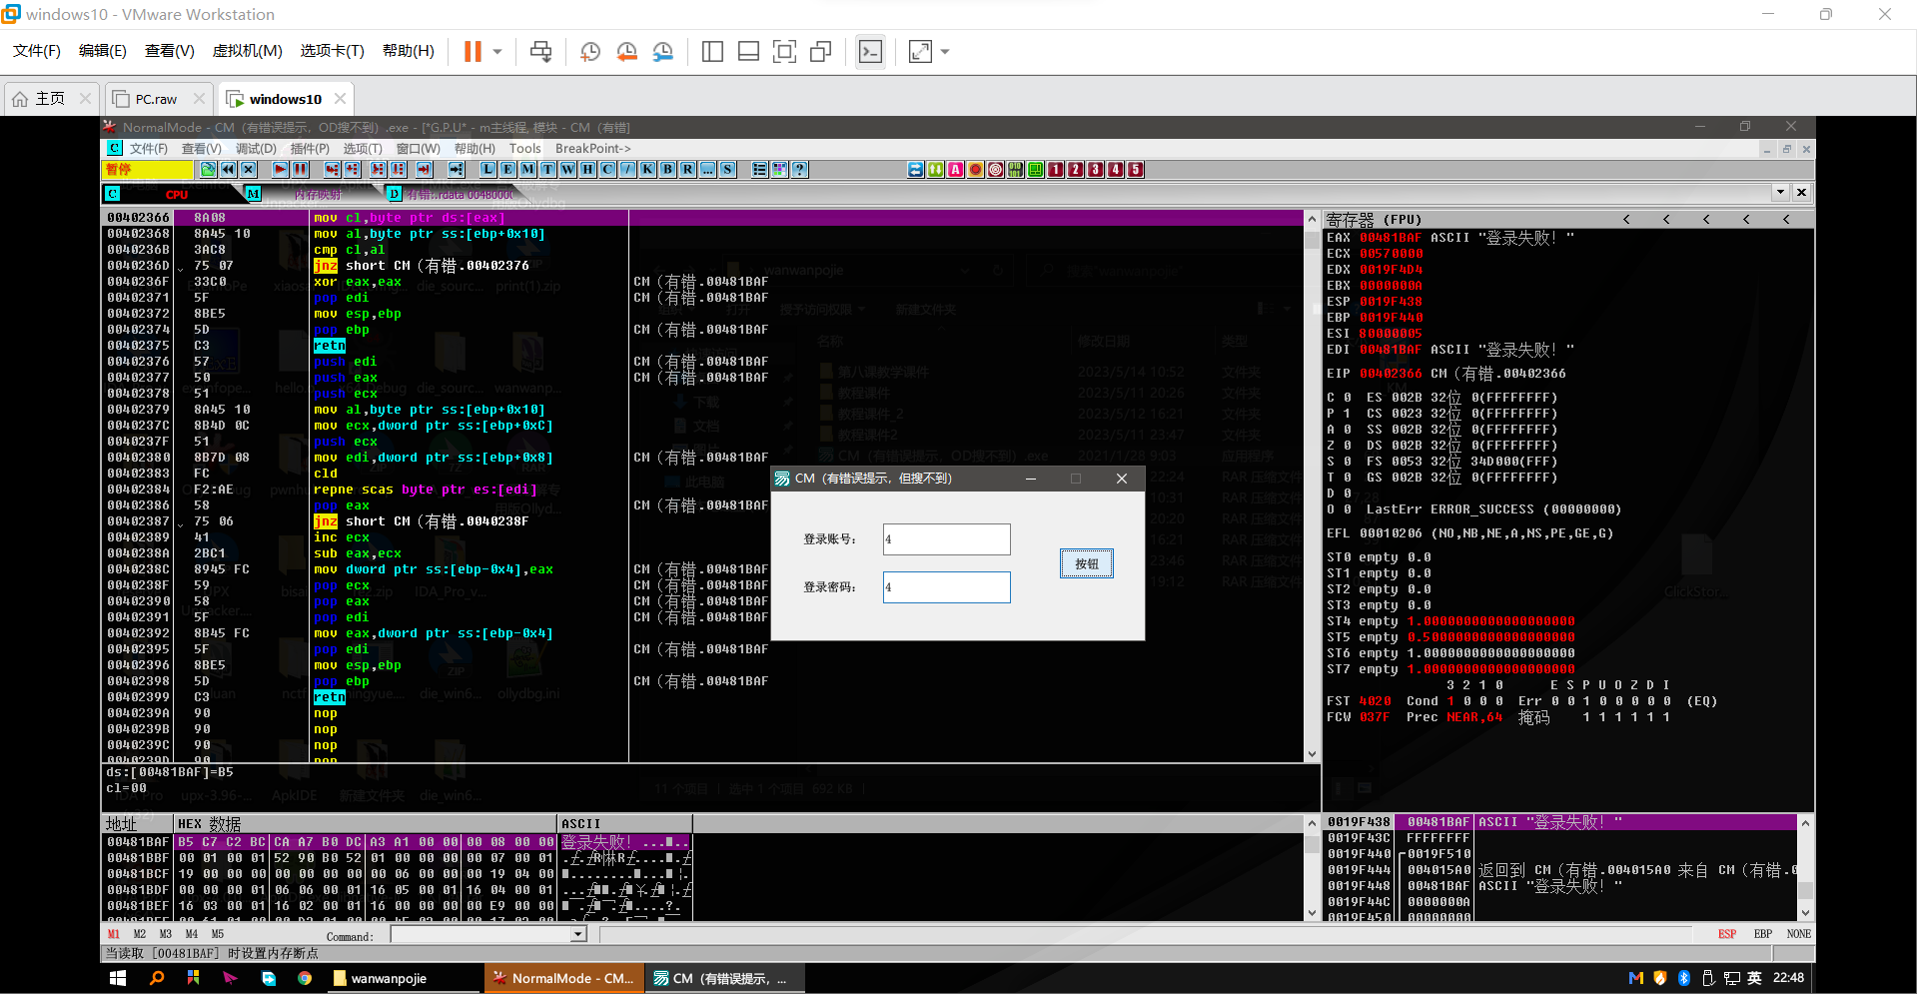The height and width of the screenshot is (994, 1917).
Task: Enter VMware full screen mode
Action: (x=784, y=52)
